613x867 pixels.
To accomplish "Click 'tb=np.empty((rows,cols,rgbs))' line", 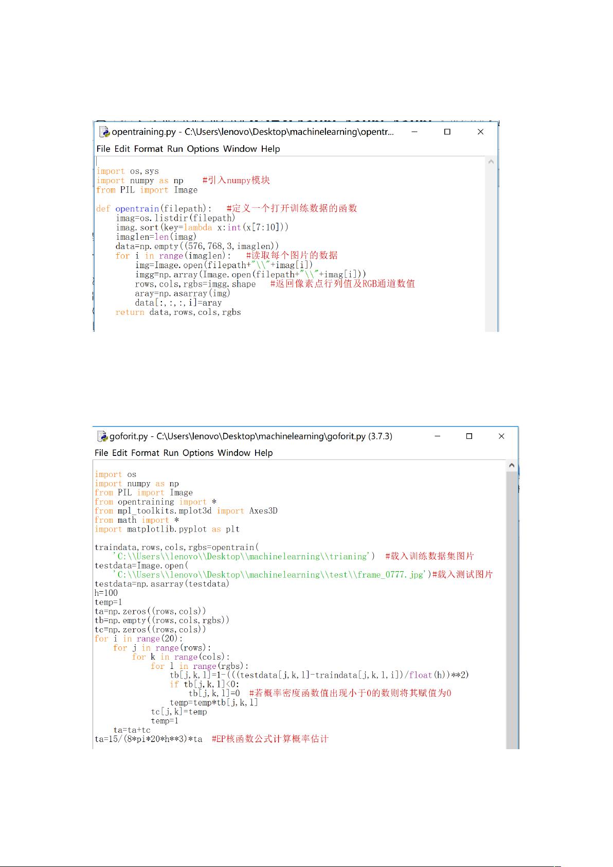I will [x=162, y=620].
